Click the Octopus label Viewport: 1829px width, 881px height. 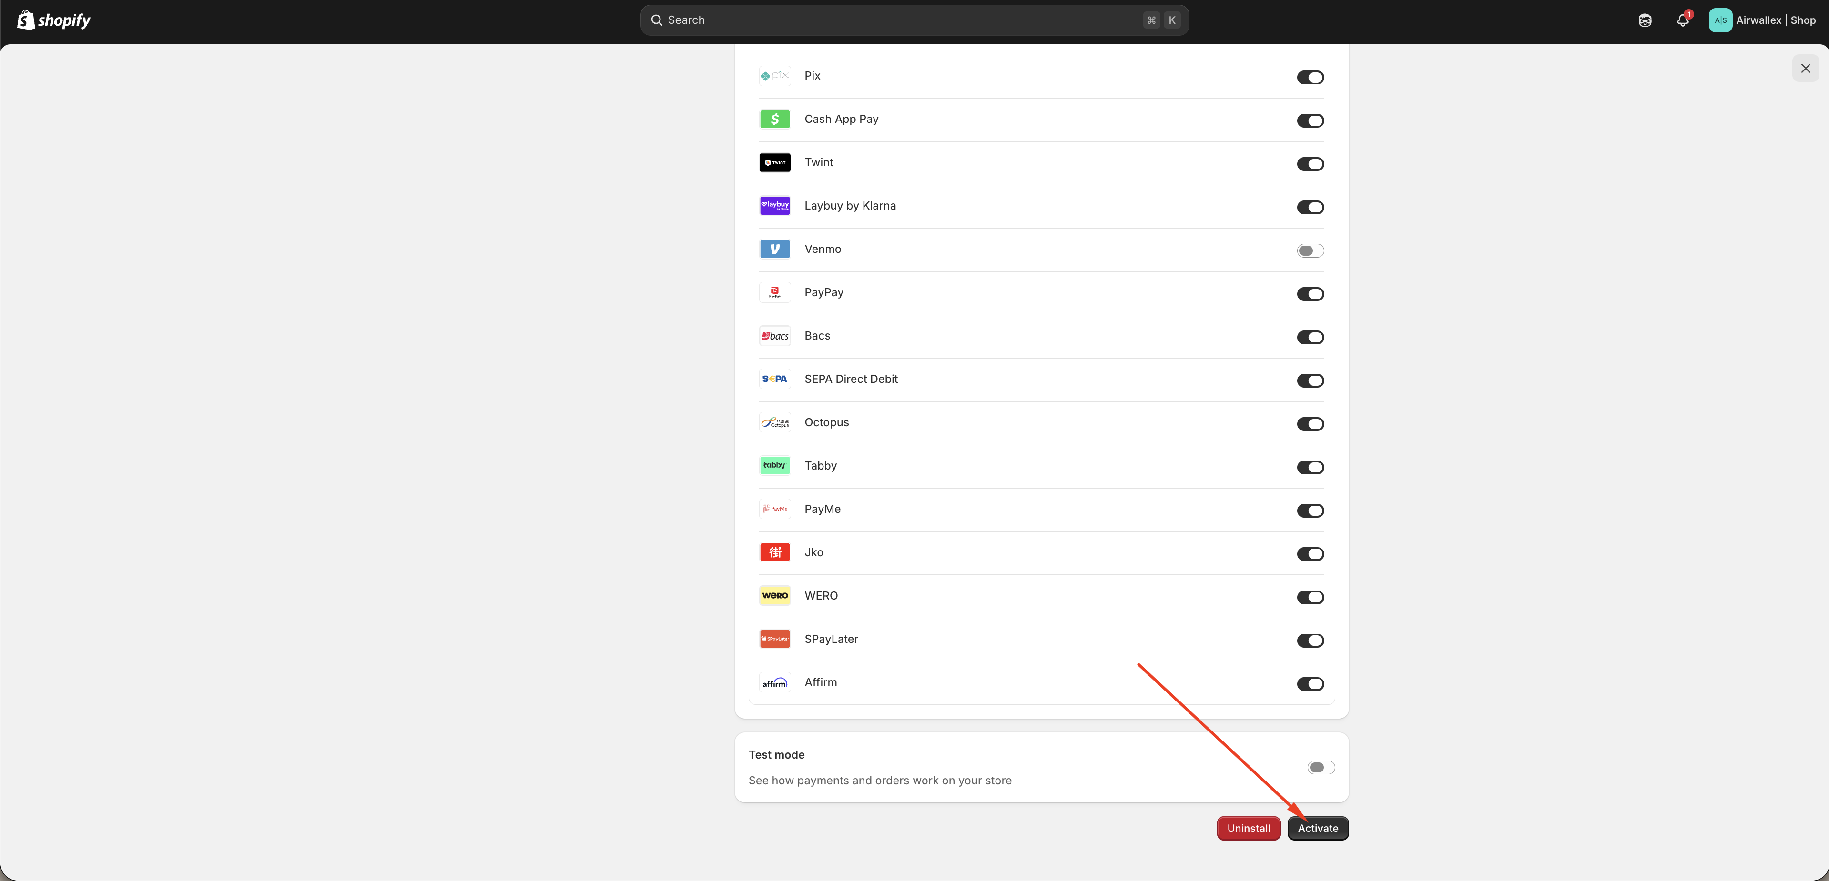point(826,423)
